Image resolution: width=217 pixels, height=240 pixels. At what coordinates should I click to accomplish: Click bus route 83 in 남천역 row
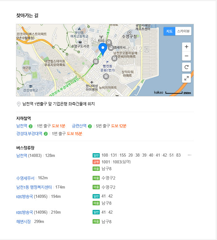178,155
